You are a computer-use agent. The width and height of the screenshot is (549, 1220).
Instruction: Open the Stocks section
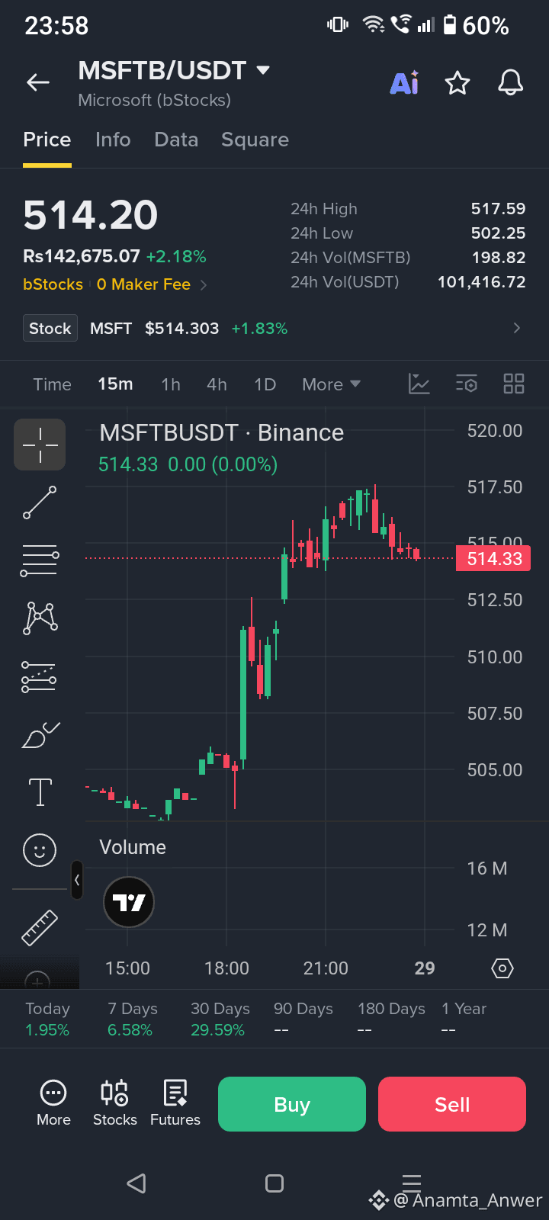click(x=115, y=1103)
